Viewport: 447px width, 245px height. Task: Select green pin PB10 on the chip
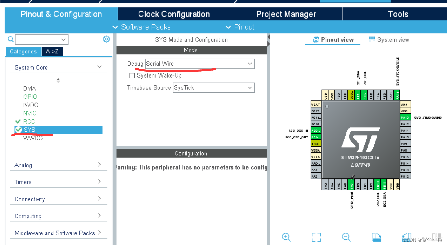click(378, 185)
